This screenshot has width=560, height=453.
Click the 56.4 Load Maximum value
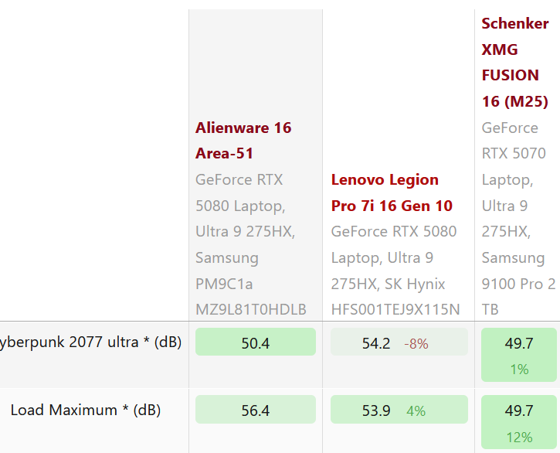pyautogui.click(x=255, y=410)
